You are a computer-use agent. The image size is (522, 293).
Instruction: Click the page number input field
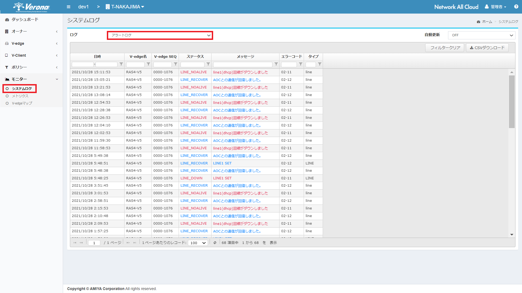point(94,243)
